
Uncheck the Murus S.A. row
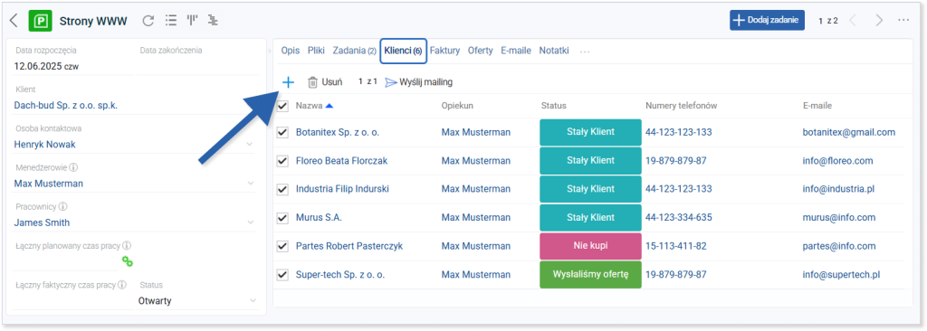tap(282, 218)
